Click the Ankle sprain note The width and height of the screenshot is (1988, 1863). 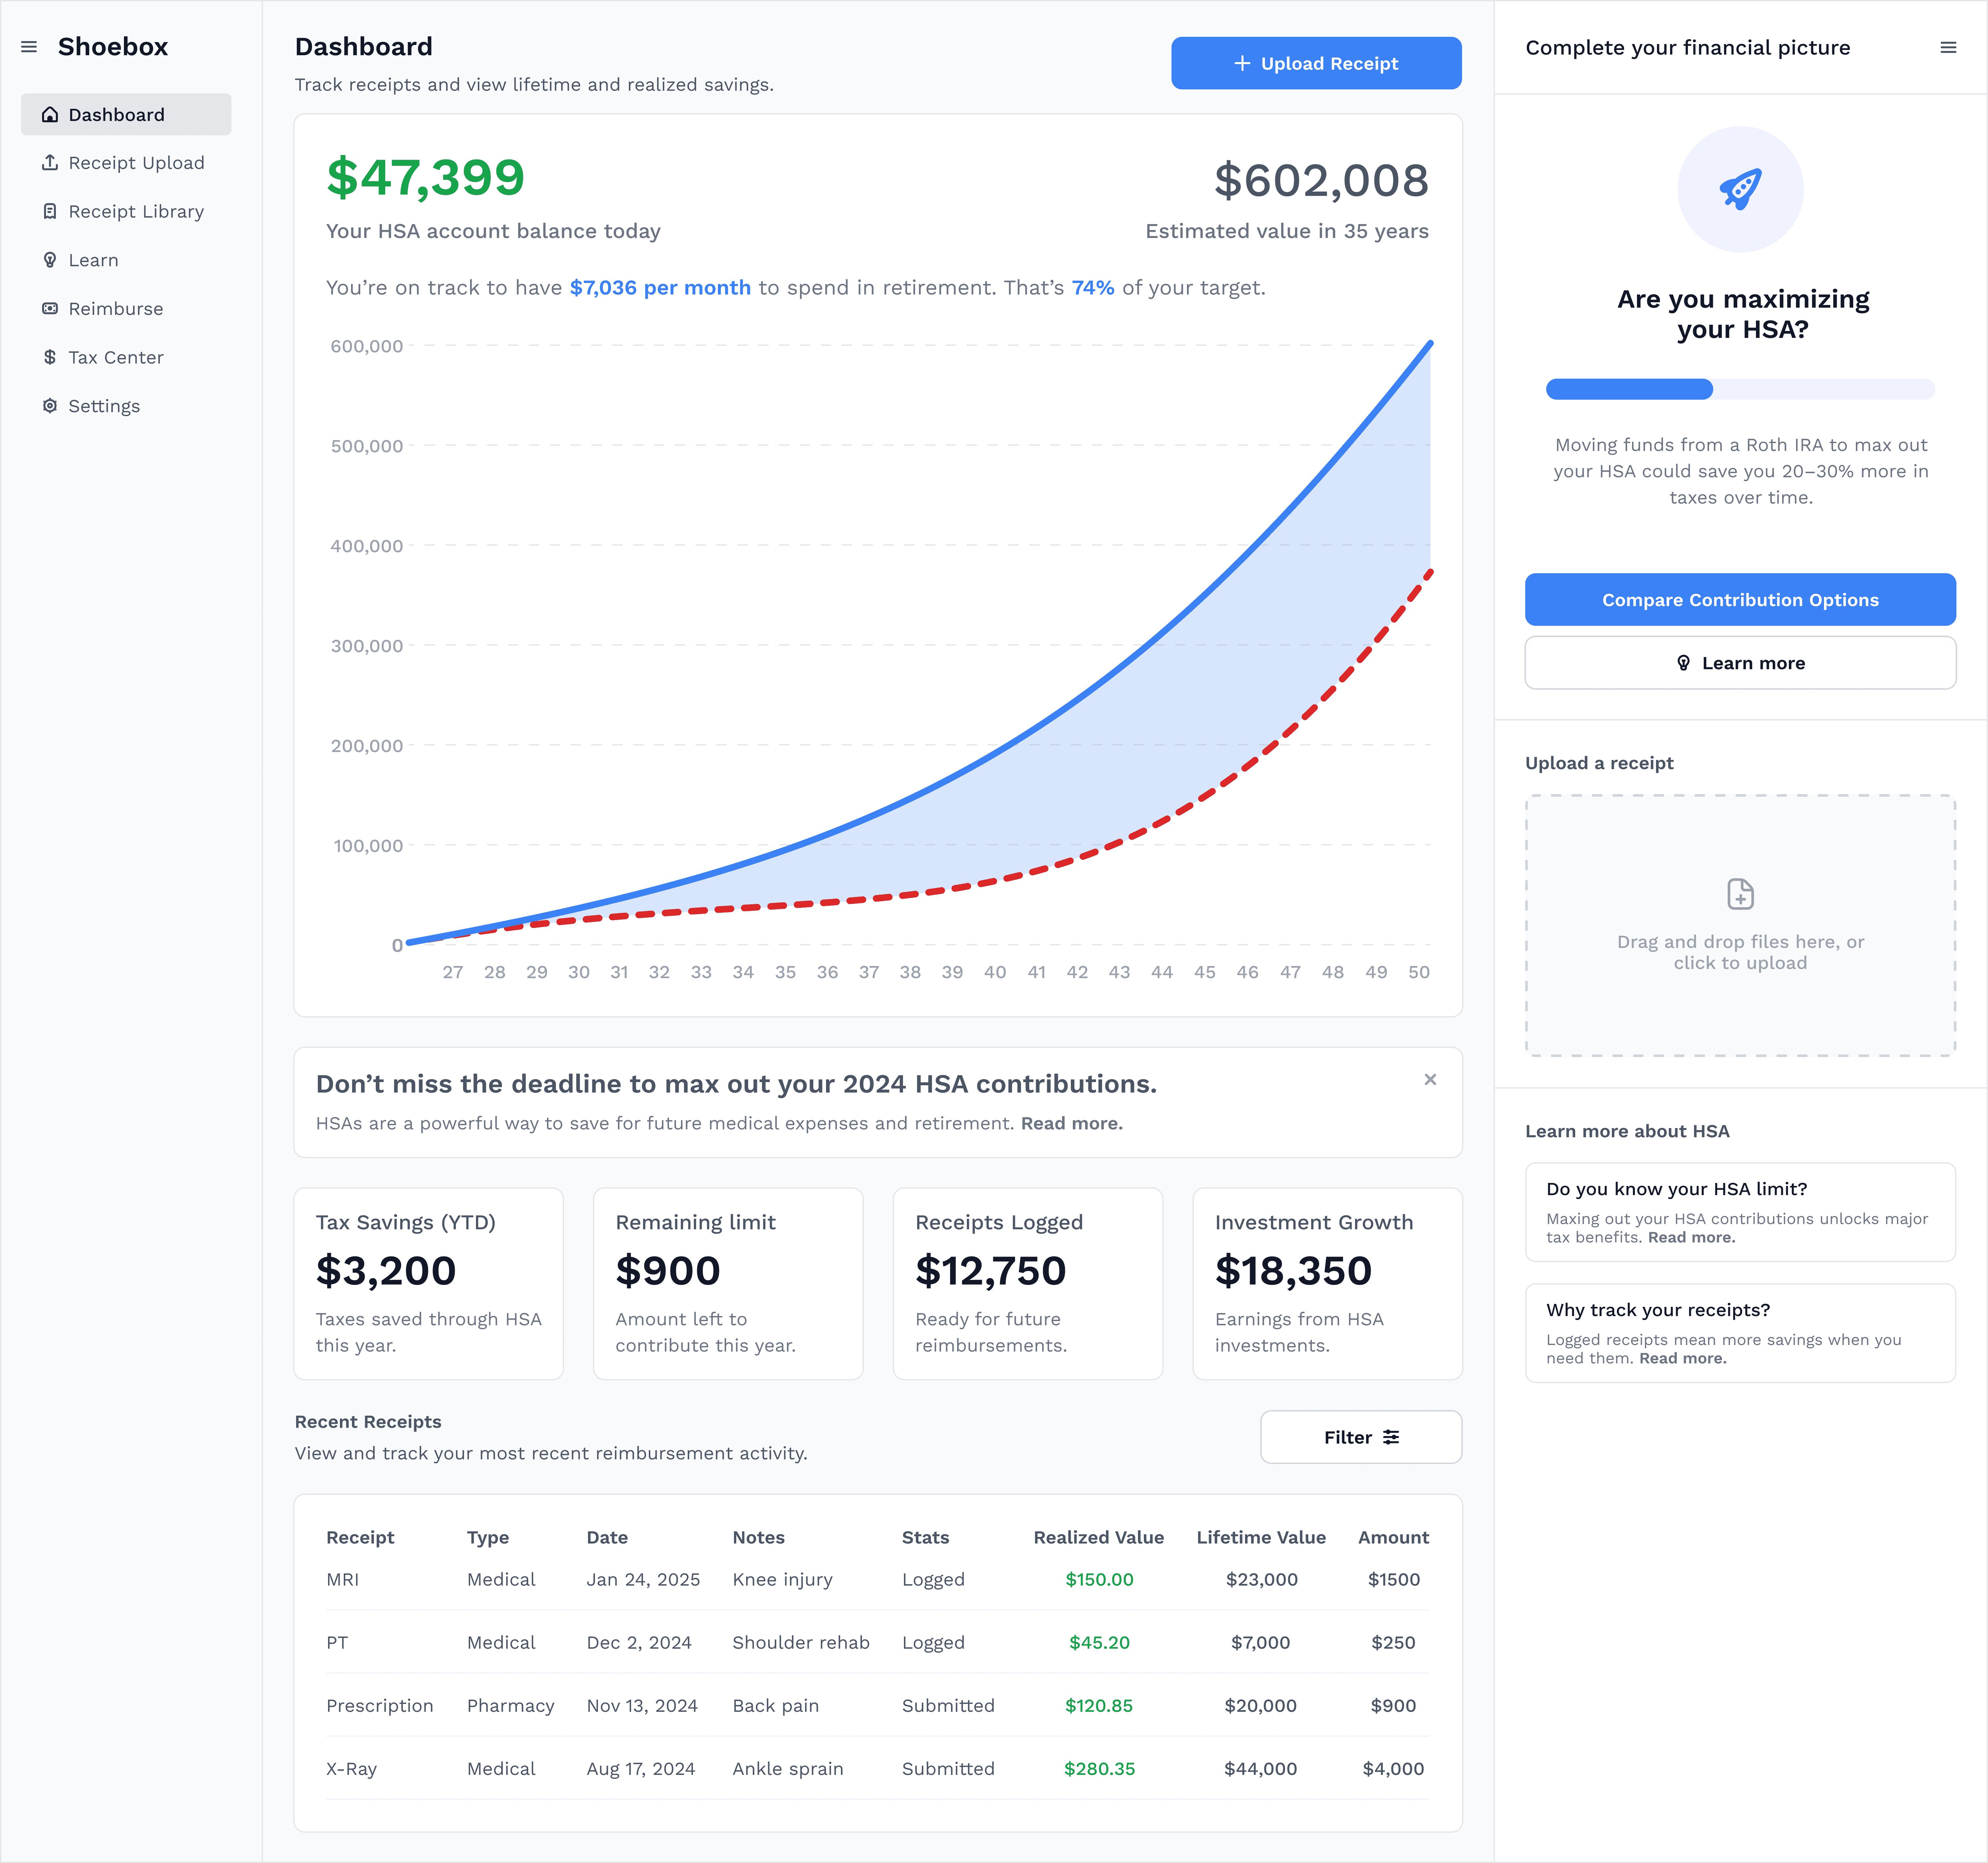(788, 1769)
